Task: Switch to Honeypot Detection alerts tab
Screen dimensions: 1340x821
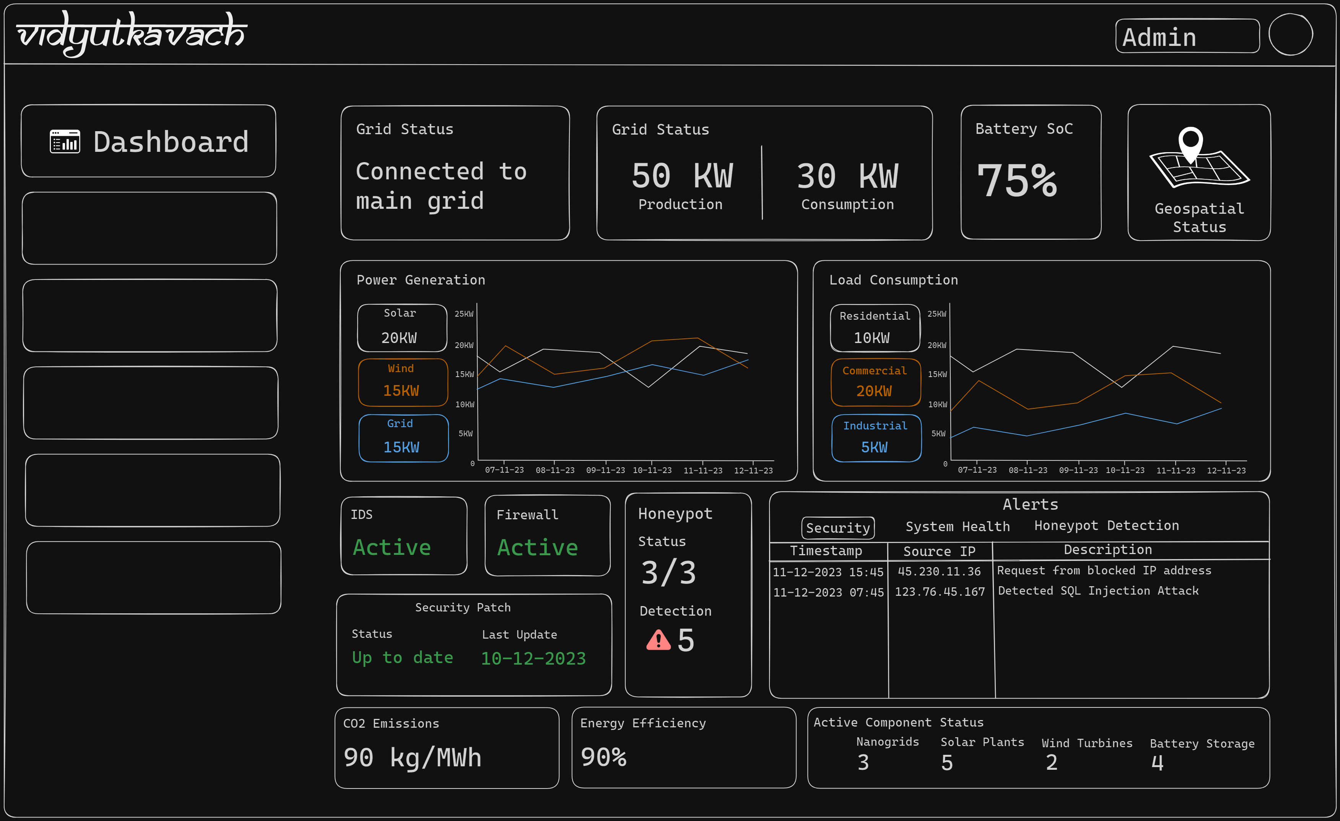Action: tap(1106, 526)
